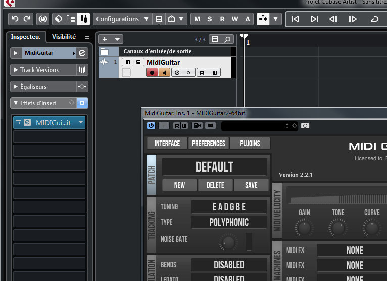Open inspector setup menu icon
The height and width of the screenshot is (281, 387).
(x=87, y=38)
